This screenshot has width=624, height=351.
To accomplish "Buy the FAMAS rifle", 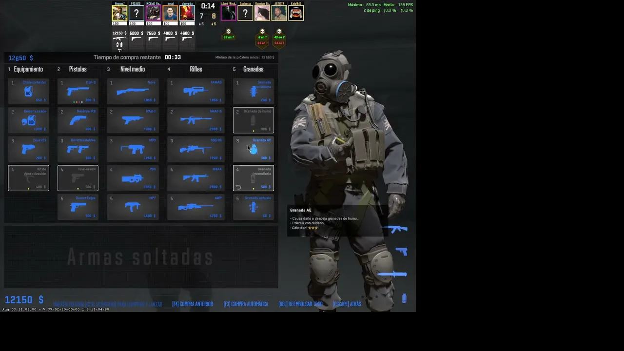I will point(196,91).
